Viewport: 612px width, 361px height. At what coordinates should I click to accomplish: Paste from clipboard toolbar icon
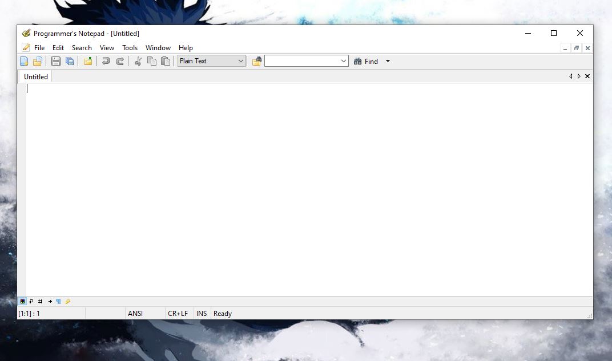166,61
